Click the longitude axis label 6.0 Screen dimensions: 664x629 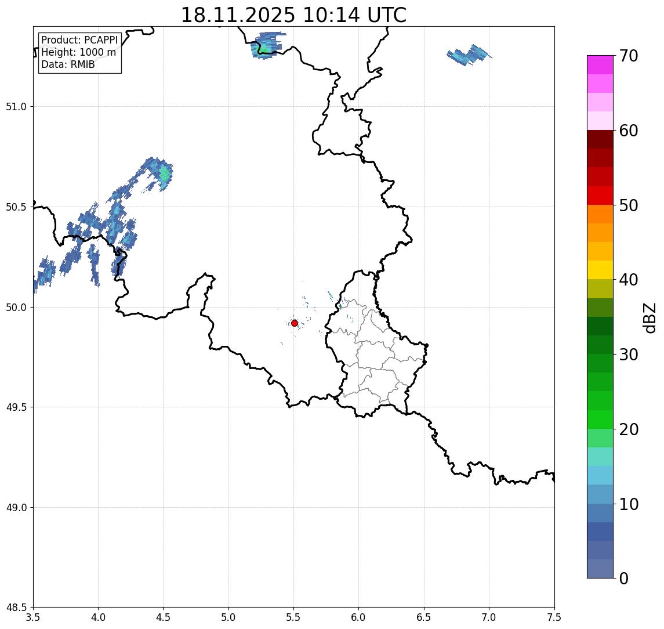point(359,617)
